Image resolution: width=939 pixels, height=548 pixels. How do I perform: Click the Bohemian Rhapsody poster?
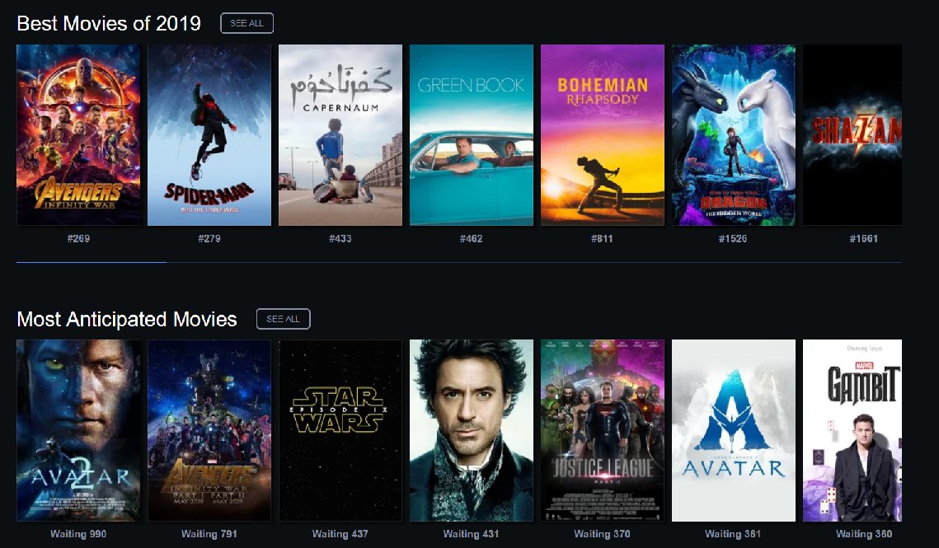603,135
